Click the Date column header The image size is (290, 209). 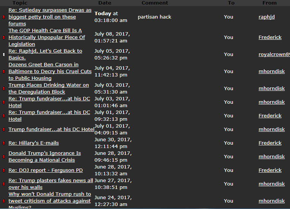pyautogui.click(x=105, y=3)
